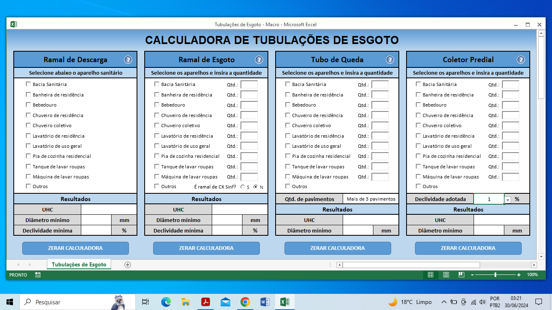Screen dimensions: 552x310
Task: Click the Coletor Predial help icon
Action: tap(520, 60)
